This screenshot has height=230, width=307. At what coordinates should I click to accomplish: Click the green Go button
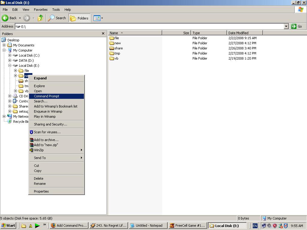[294, 26]
